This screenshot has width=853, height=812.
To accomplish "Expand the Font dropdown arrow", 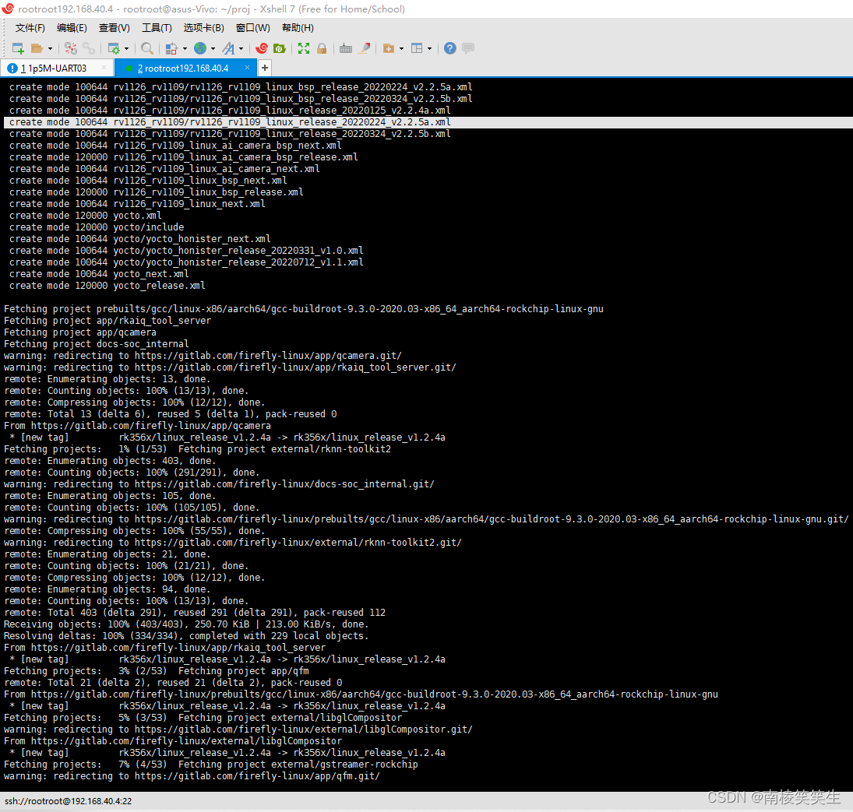I will tap(241, 48).
